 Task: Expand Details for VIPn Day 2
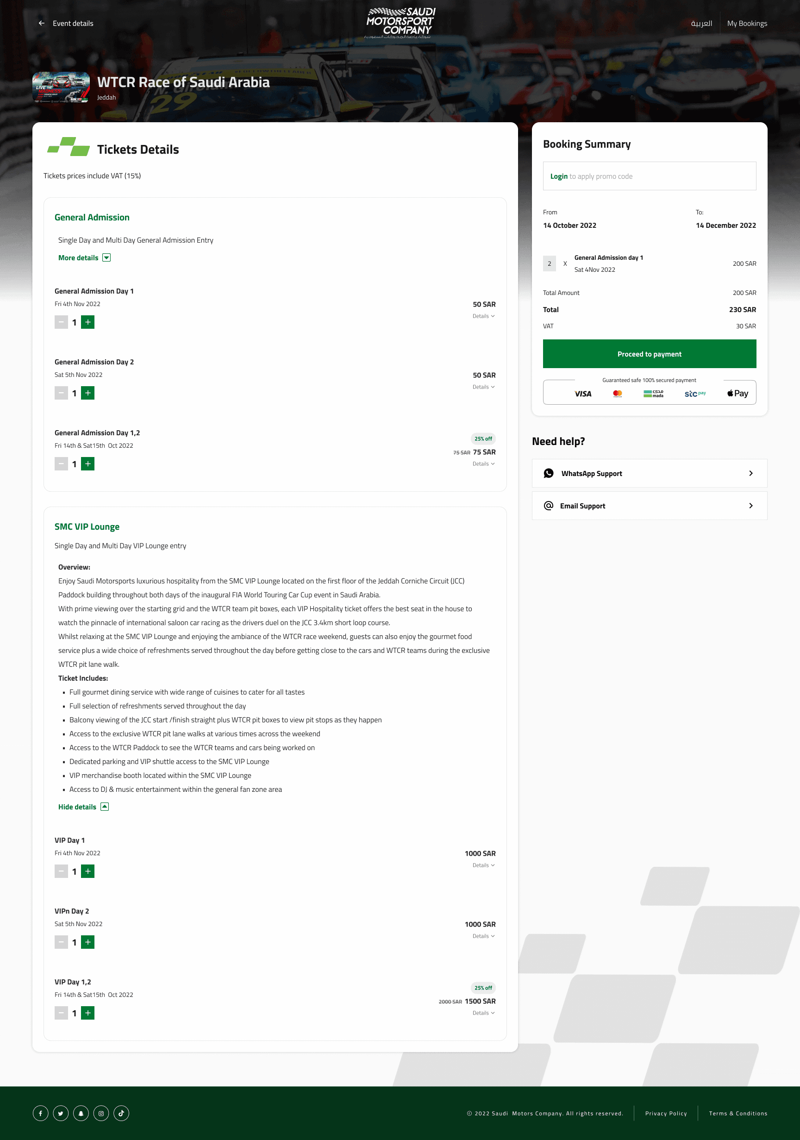click(483, 936)
